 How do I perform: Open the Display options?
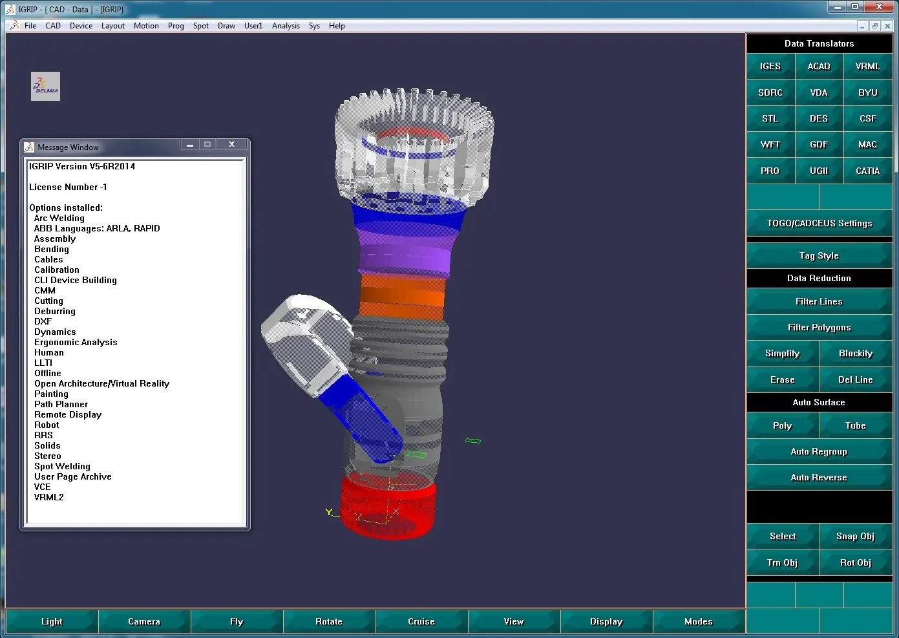point(606,622)
